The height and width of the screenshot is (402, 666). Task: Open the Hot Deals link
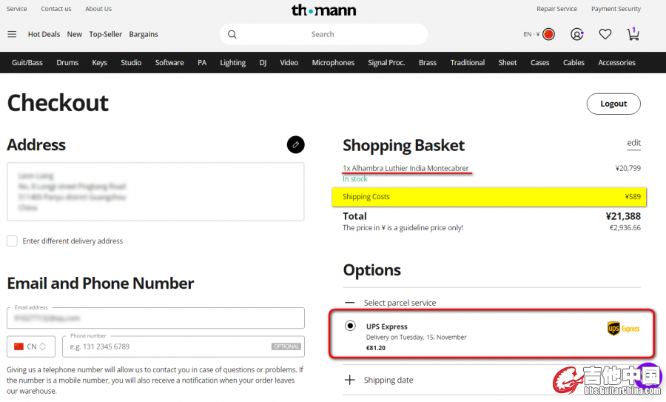click(x=44, y=34)
